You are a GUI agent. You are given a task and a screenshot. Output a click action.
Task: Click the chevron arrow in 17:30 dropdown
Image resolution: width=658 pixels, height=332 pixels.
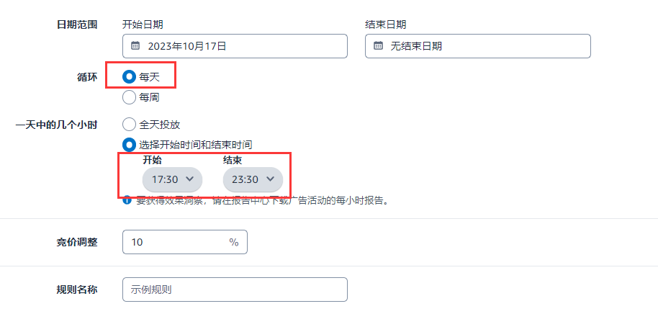point(189,179)
